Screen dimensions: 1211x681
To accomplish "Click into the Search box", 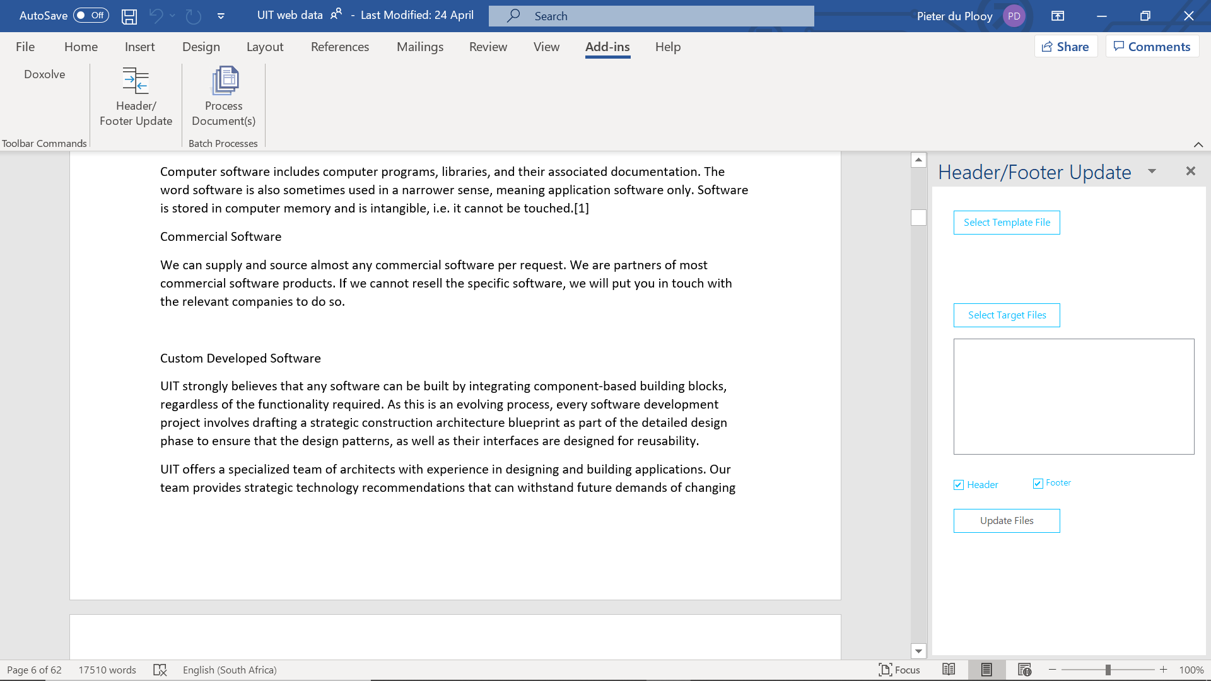I will click(651, 16).
